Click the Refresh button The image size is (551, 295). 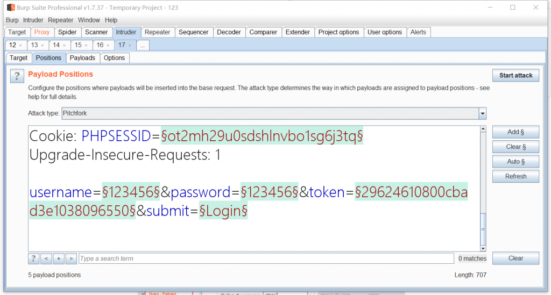(x=515, y=176)
